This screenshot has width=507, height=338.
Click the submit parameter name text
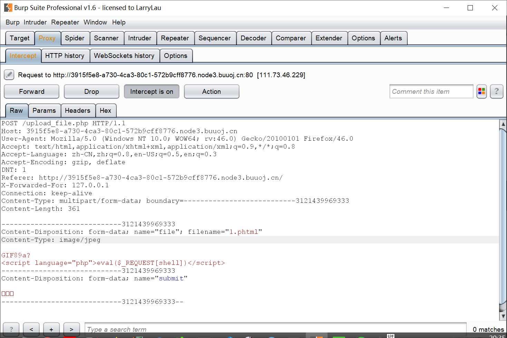click(171, 278)
